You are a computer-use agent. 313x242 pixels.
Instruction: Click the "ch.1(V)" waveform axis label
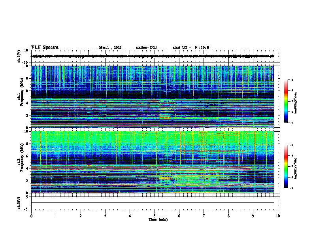click(19, 56)
